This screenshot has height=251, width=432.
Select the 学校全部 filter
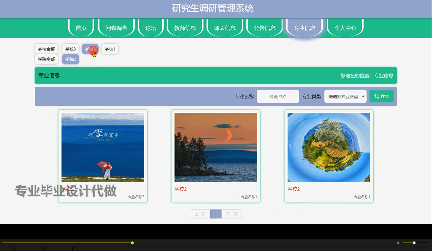[x=46, y=48]
